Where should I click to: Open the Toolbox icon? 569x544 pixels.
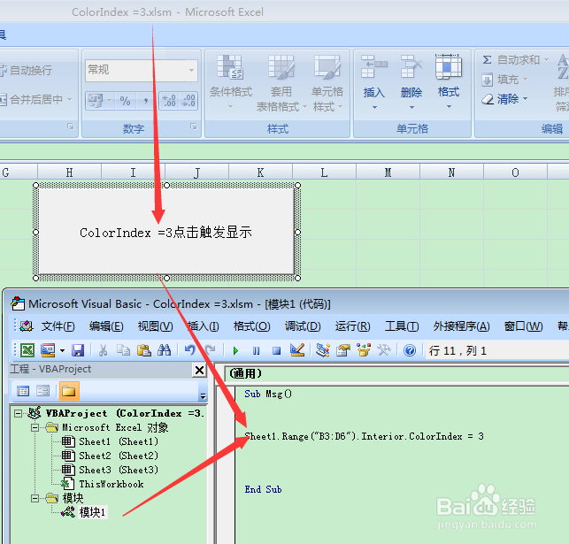pos(384,350)
